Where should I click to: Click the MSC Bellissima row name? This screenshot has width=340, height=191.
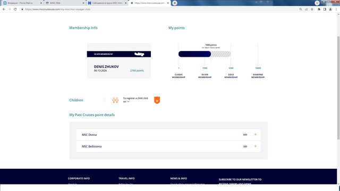pos(91,146)
